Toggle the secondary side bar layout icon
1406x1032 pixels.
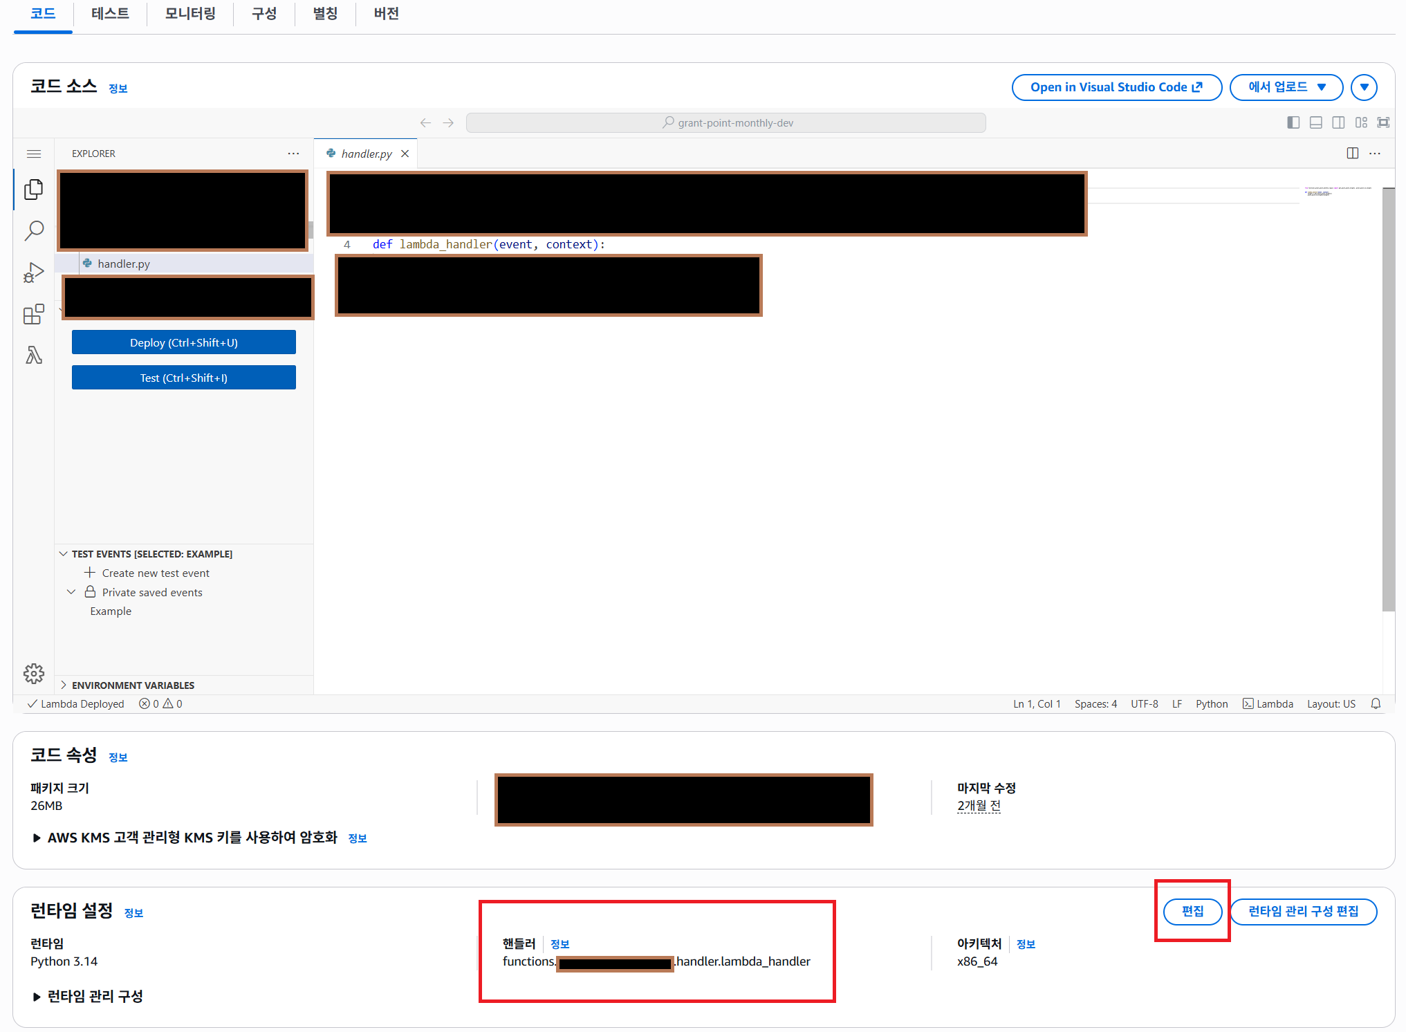coord(1338,122)
